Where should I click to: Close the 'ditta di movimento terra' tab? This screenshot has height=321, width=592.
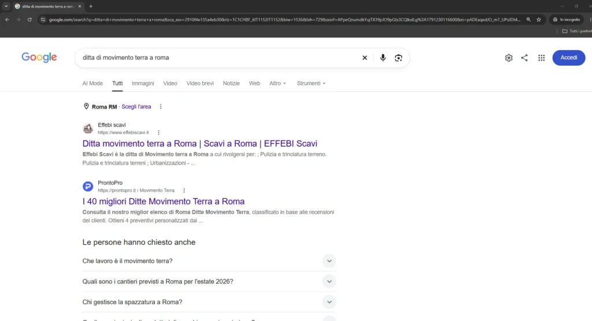click(80, 6)
